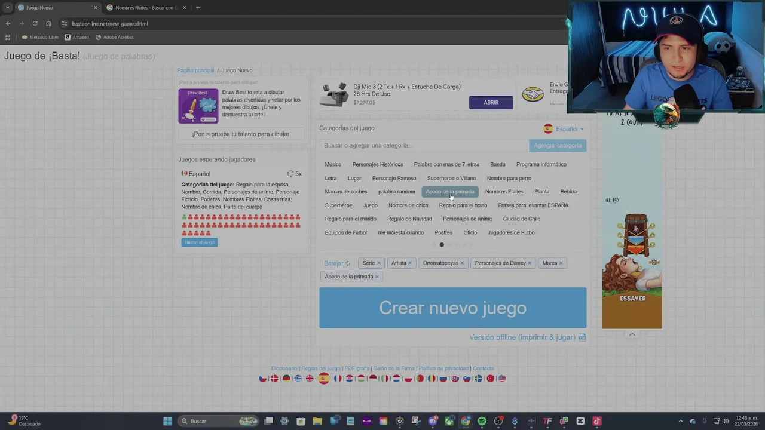This screenshot has height=430, width=765.
Task: Toggle the Ciudad de Chile category
Action: coord(522,219)
